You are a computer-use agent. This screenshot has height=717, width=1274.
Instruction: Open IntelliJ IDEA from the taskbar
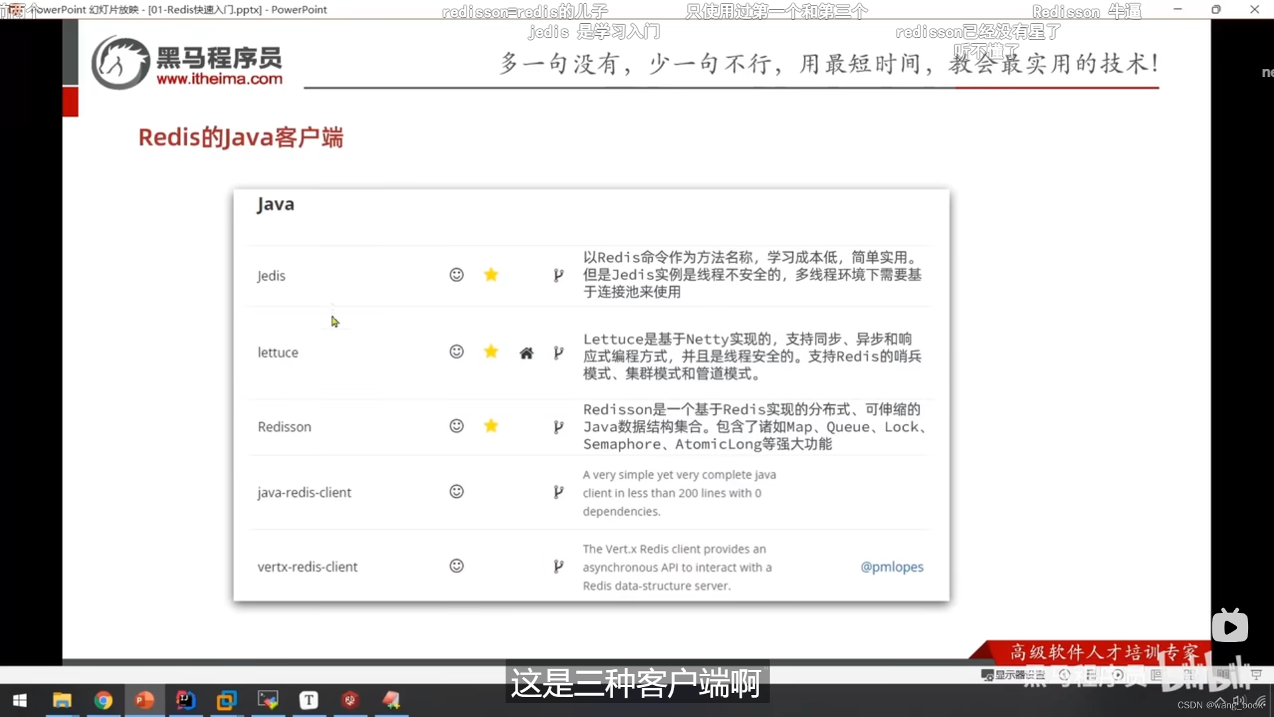[x=186, y=702]
